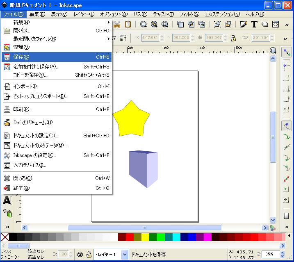
Task: Open the ヘルプ(H) menu
Action: tap(255, 14)
